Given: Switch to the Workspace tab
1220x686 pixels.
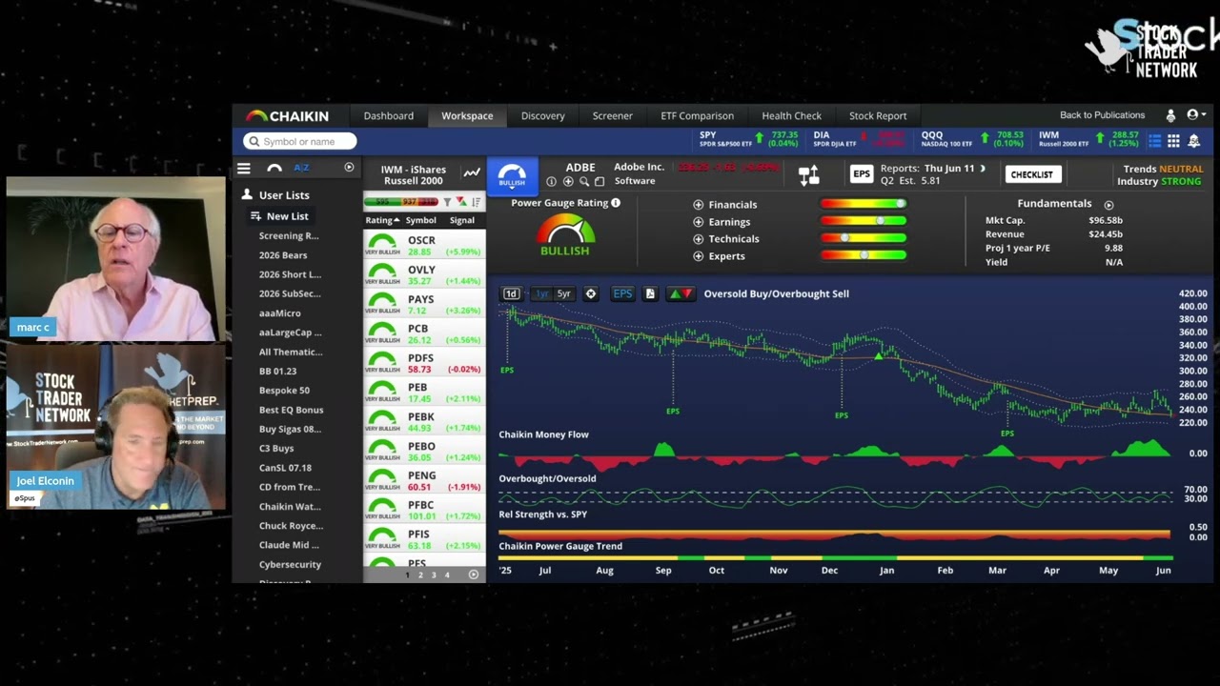Looking at the screenshot, I should click(x=467, y=116).
